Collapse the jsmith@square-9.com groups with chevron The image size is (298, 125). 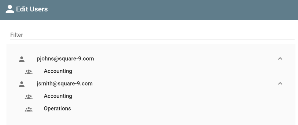click(280, 83)
